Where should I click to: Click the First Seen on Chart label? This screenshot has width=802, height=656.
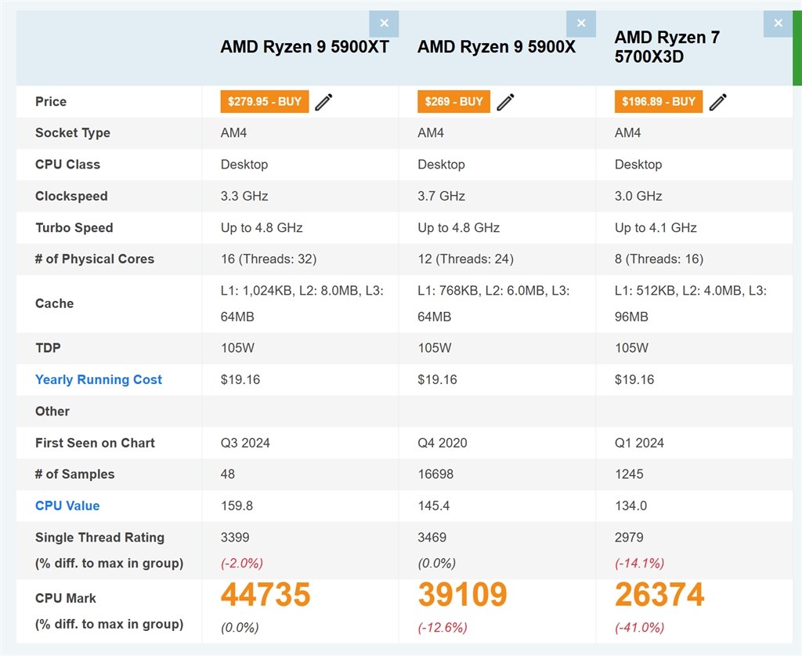point(95,443)
